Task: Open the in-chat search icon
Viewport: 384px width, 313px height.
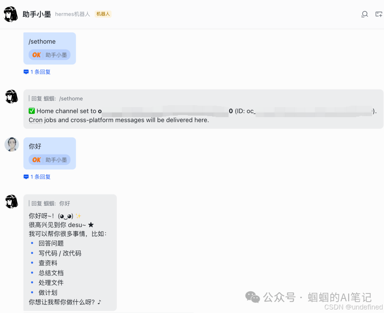Action: tap(364, 14)
